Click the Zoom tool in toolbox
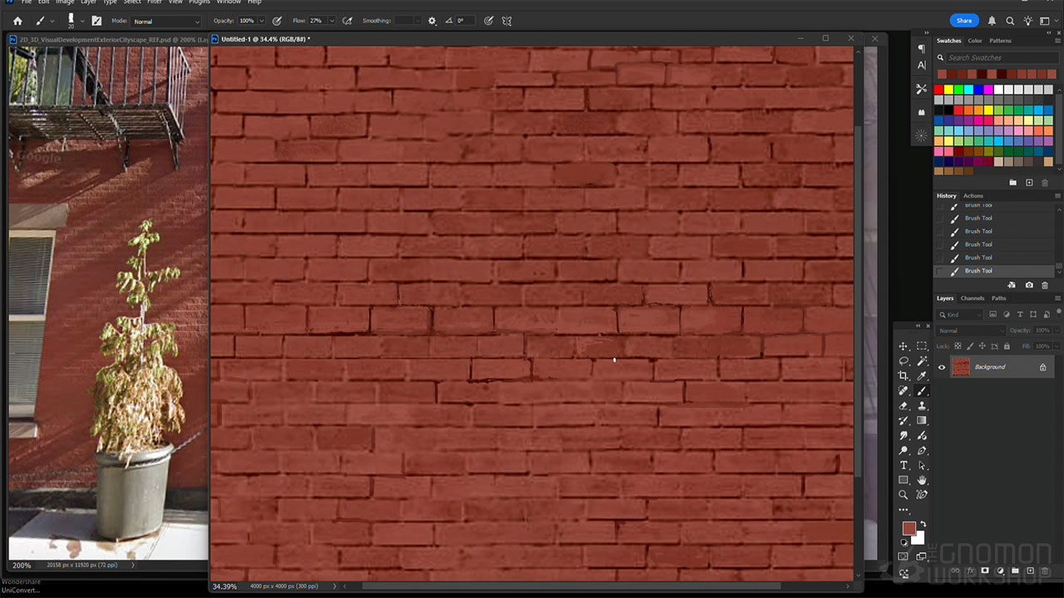The image size is (1064, 598). coord(904,496)
